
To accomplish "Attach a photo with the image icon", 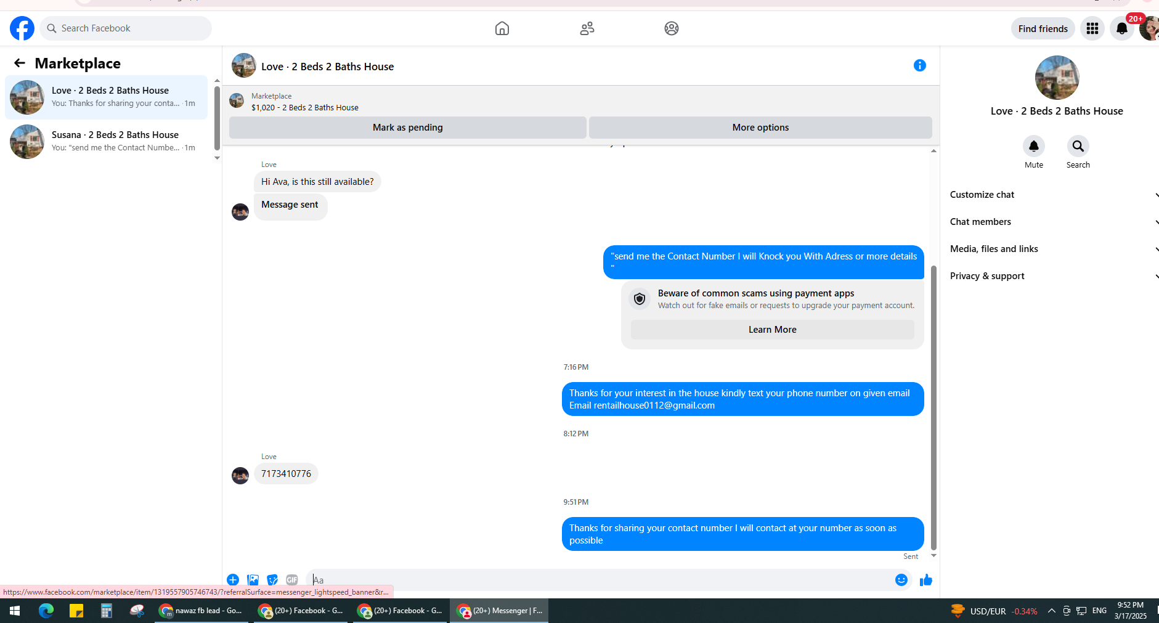I will coord(253,580).
